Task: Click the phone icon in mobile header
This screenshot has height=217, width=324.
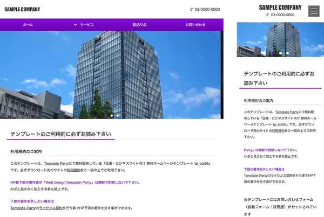Action: [x=268, y=15]
